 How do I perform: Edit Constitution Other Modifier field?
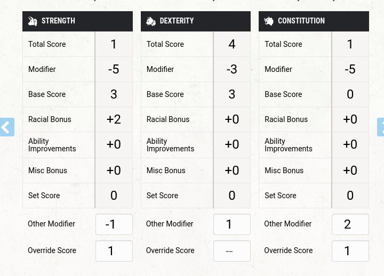350,225
